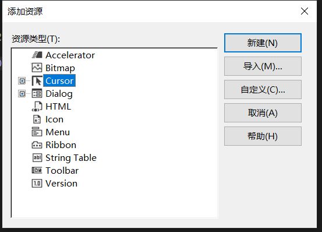Viewport: 322px width, 232px height.
Task: Select the Dialog resource icon
Action: (37, 93)
